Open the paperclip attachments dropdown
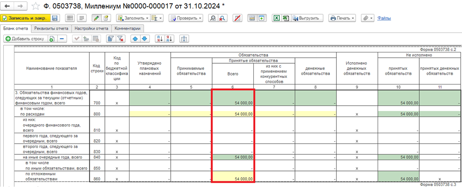This screenshot has height=187, width=462. (x=368, y=18)
